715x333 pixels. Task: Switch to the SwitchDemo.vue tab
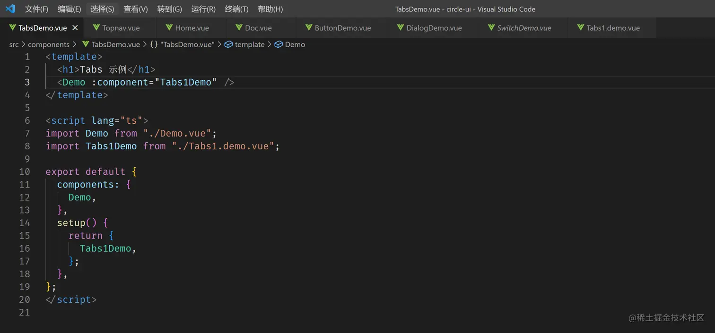pyautogui.click(x=524, y=28)
